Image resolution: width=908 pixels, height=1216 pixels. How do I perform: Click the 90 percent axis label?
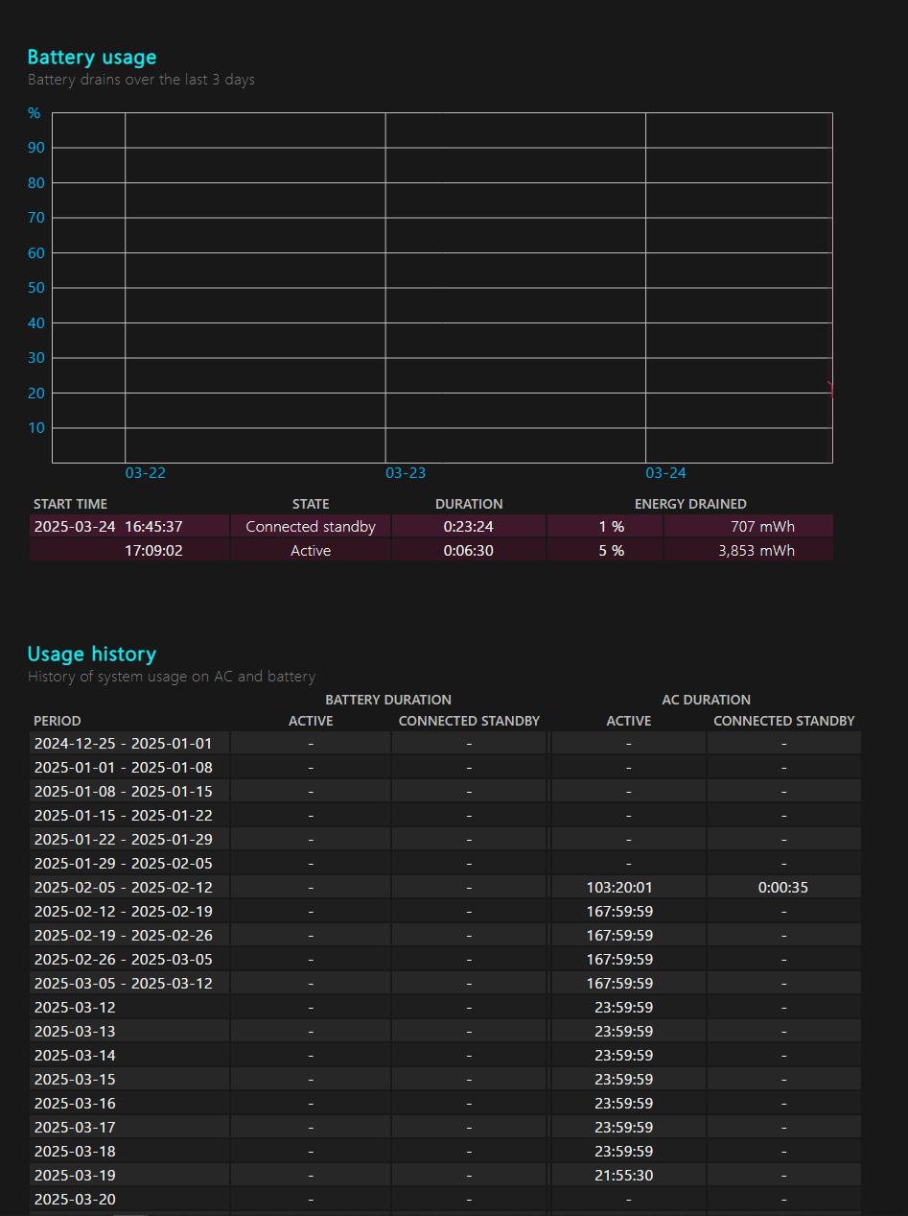(x=36, y=148)
